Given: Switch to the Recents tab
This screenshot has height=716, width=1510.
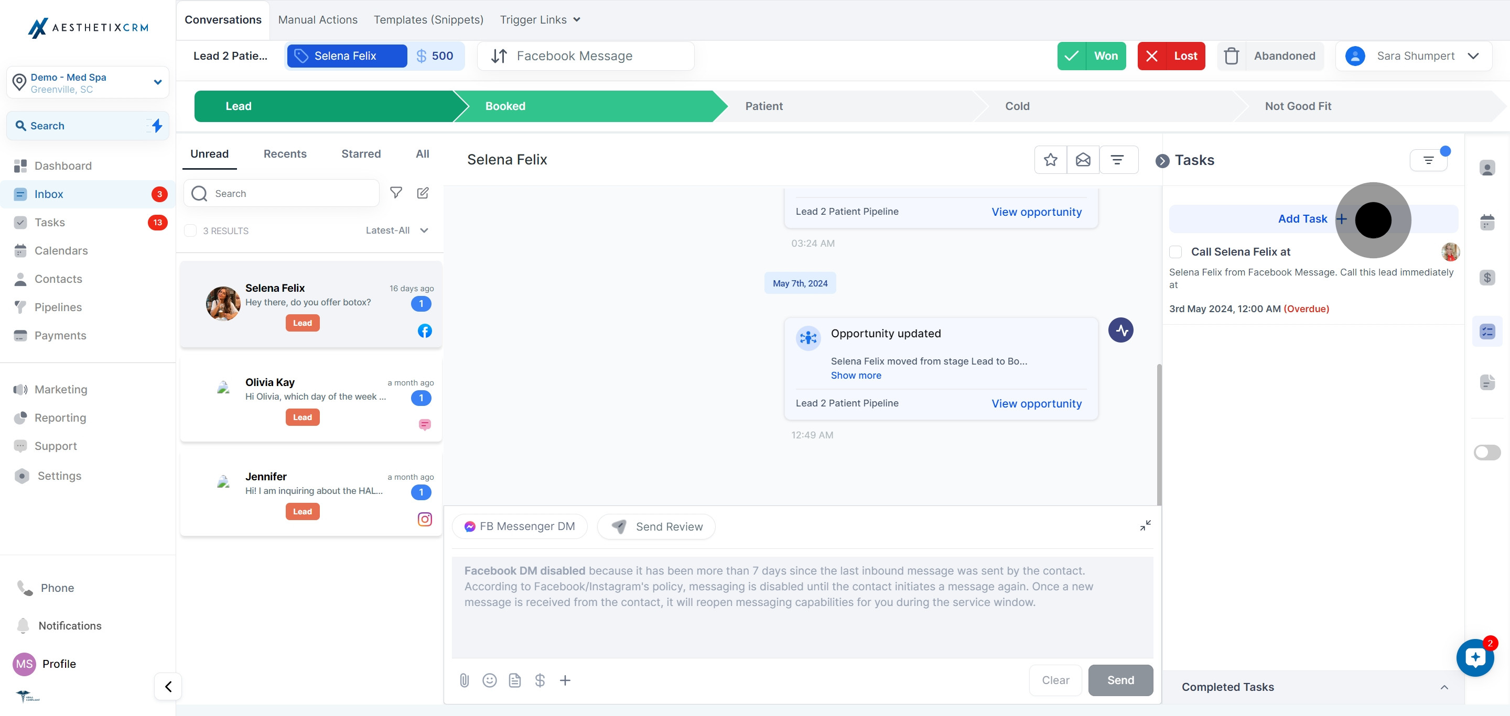Looking at the screenshot, I should point(285,154).
